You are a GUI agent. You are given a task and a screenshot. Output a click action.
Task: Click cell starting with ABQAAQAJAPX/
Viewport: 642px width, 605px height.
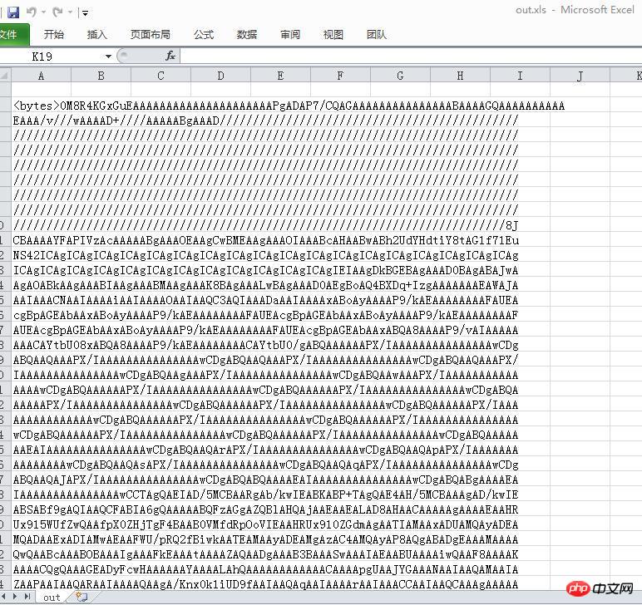click(265, 480)
